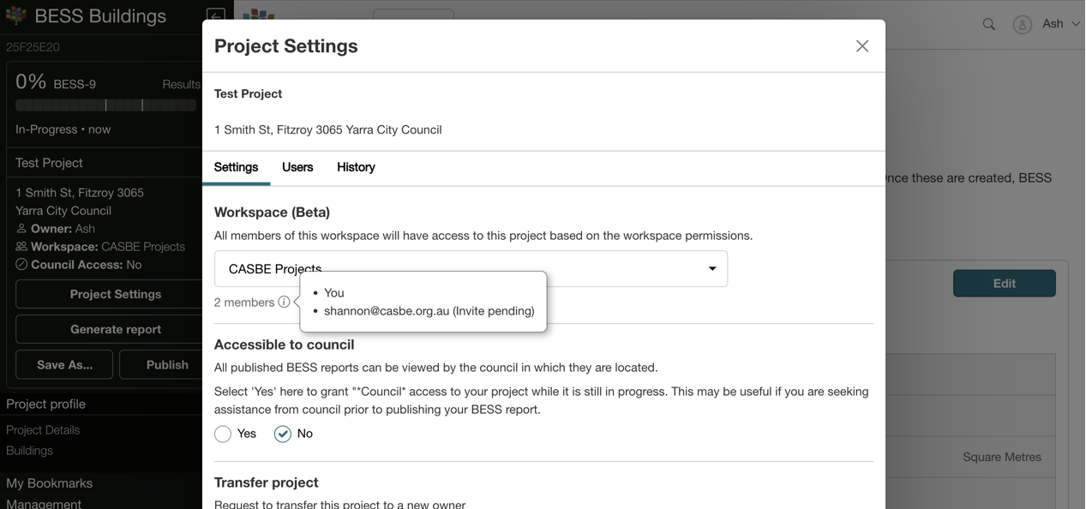Click the BESS-9 progress bar
Image resolution: width=1086 pixels, height=509 pixels.
point(105,105)
